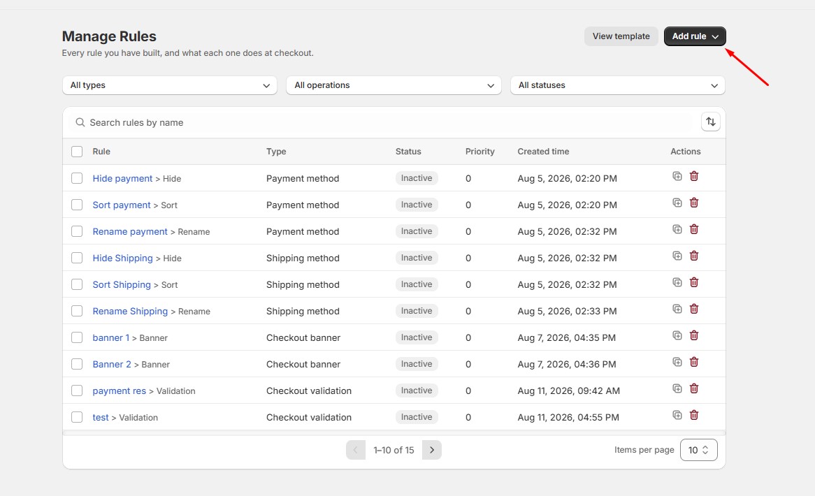
Task: Duplicate the Rename Shipping rule
Action: click(677, 309)
